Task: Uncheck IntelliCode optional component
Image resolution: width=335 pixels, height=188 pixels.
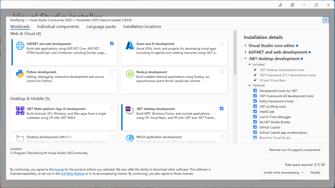Action: (255, 111)
